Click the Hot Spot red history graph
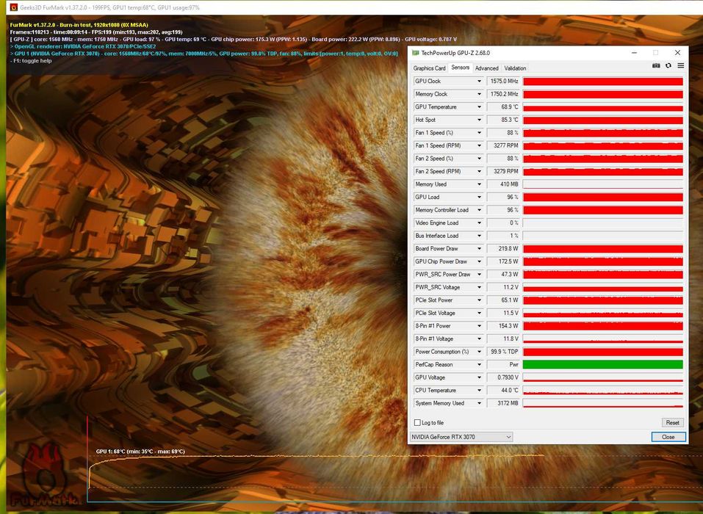The height and width of the screenshot is (514, 703). click(602, 120)
